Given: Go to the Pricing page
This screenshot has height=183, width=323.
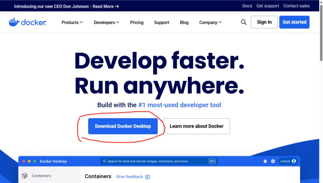Looking at the screenshot, I should [x=137, y=22].
